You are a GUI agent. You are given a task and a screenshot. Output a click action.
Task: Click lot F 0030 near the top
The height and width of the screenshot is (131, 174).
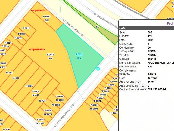[x=47, y=18]
